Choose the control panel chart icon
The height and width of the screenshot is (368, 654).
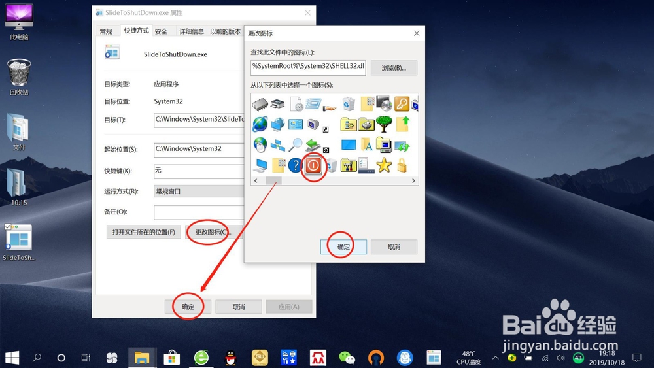pos(296,124)
